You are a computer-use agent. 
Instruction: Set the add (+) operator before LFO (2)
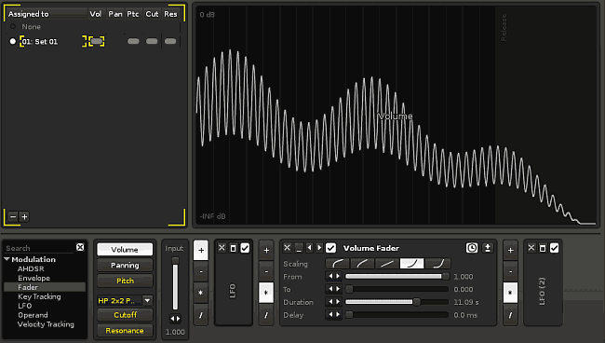(510, 251)
